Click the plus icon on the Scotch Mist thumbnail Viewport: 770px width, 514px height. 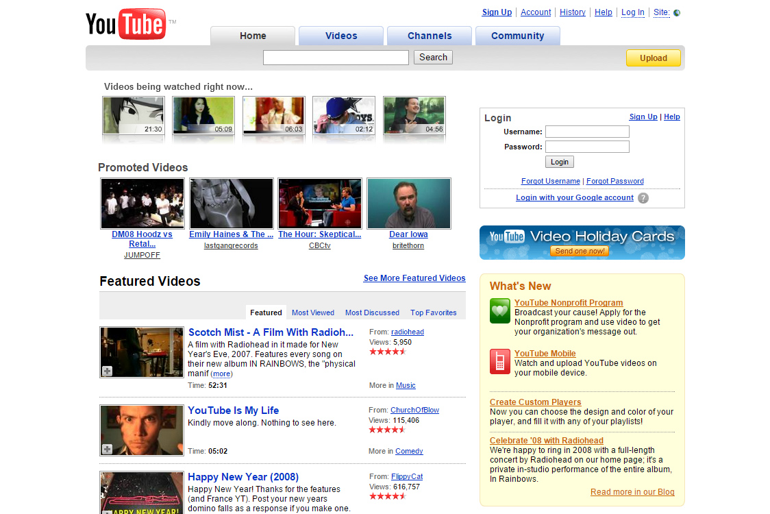106,371
